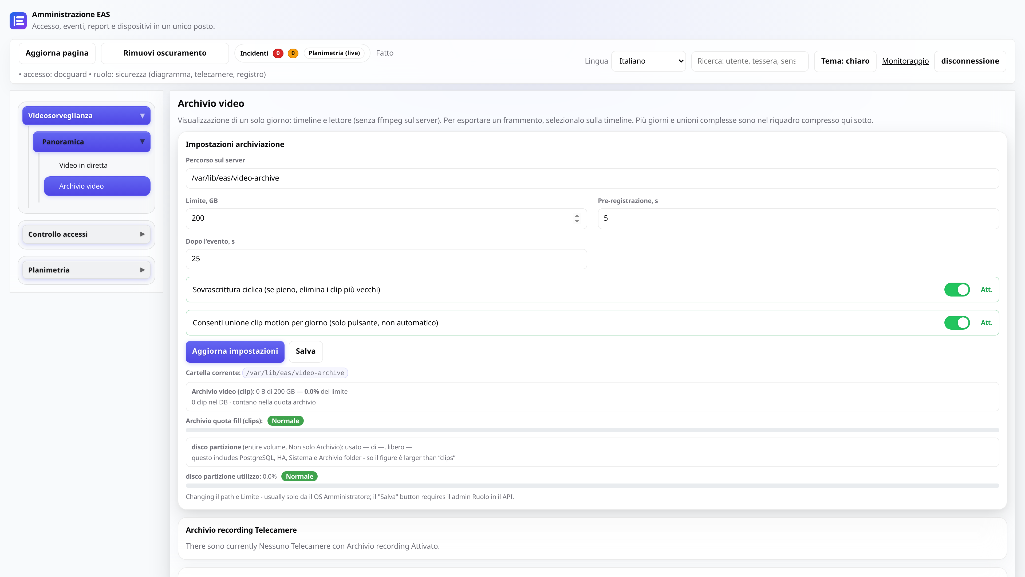Screen dimensions: 1025x577
Task: Focus the Percorso sul server field
Action: coord(592,178)
